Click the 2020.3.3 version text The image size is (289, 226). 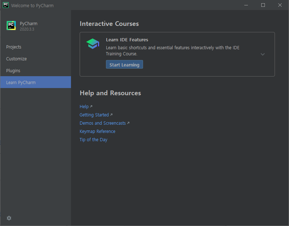click(x=27, y=29)
